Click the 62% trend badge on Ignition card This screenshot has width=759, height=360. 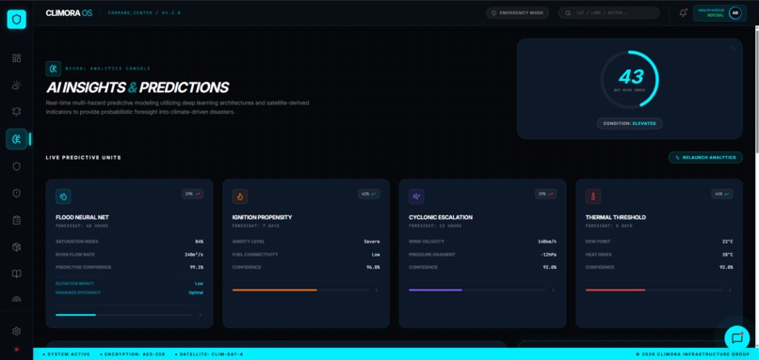[x=369, y=194]
